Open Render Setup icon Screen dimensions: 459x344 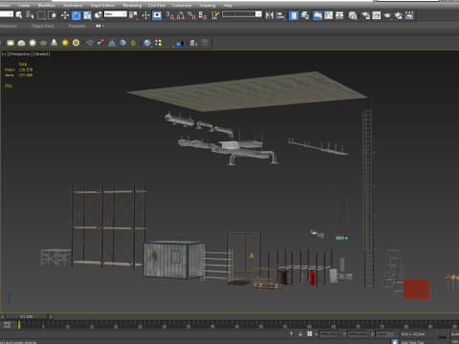coord(365,15)
